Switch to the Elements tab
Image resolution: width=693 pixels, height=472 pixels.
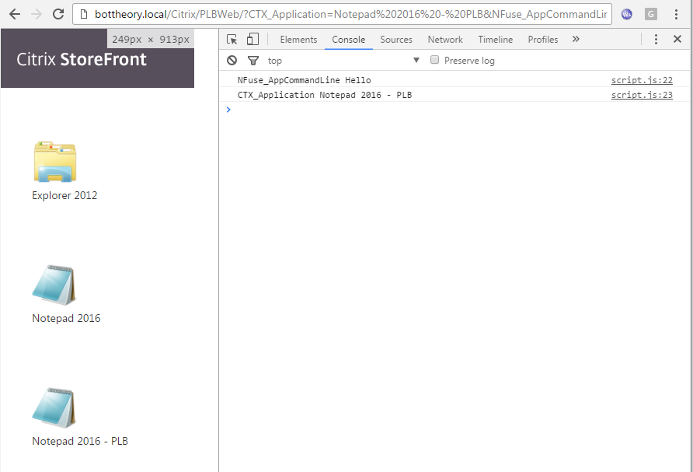pyautogui.click(x=298, y=40)
